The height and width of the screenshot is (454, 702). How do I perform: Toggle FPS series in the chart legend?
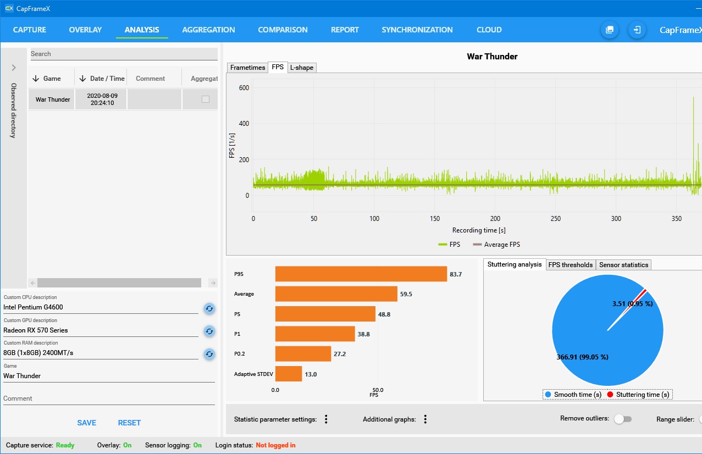(x=449, y=245)
